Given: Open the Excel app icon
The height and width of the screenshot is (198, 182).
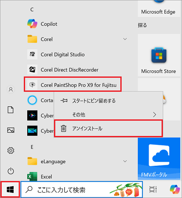Looking at the screenshot, I should [32, 176].
